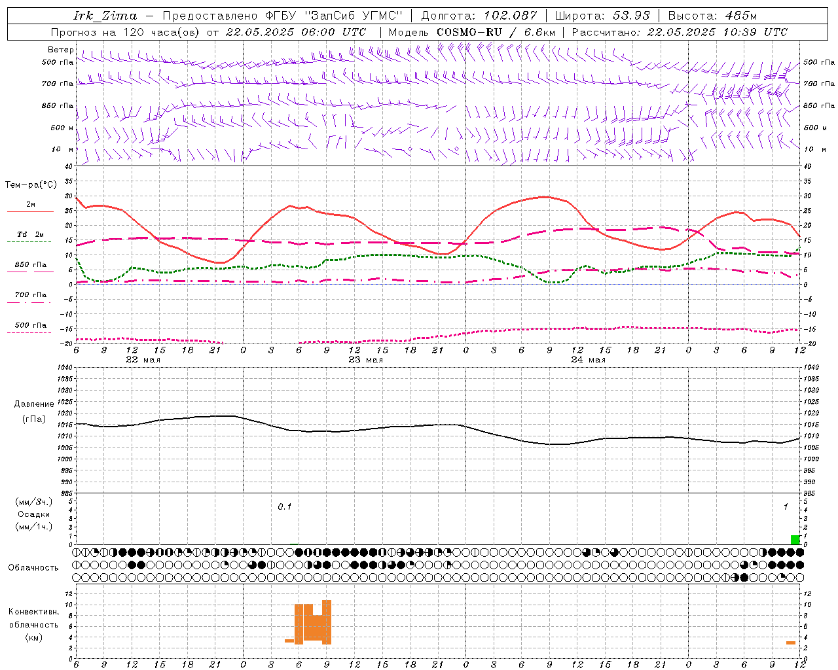Click the '24 мая' date label
The image size is (838, 670).
click(588, 359)
